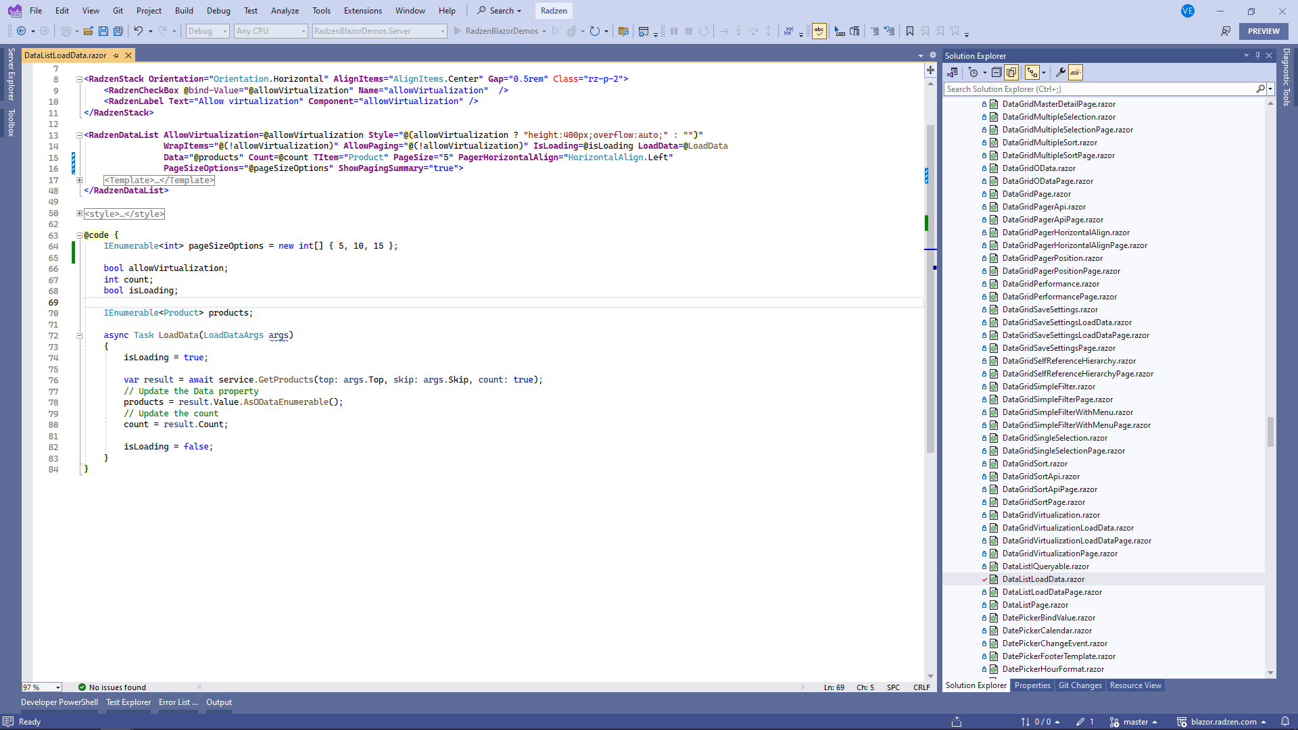The width and height of the screenshot is (1298, 730).
Task: Open the Debug configuration dropdown
Action: 208,31
